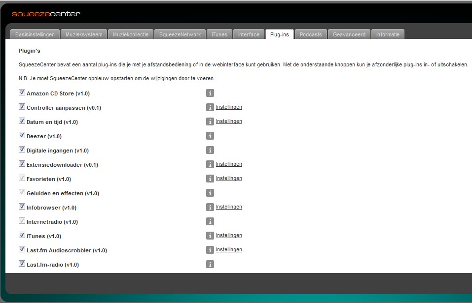Click the Internetradio (v1.0) label
Image resolution: width=472 pixels, height=303 pixels.
[52, 222]
